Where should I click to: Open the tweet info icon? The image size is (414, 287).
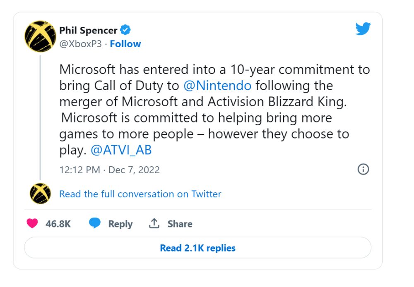[x=363, y=169]
